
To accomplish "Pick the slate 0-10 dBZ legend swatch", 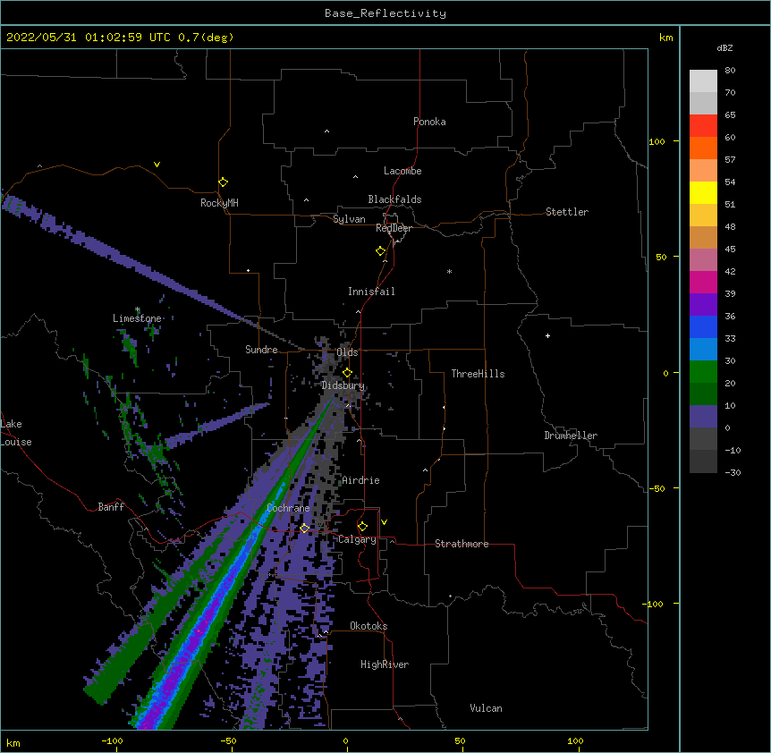I will [x=703, y=416].
